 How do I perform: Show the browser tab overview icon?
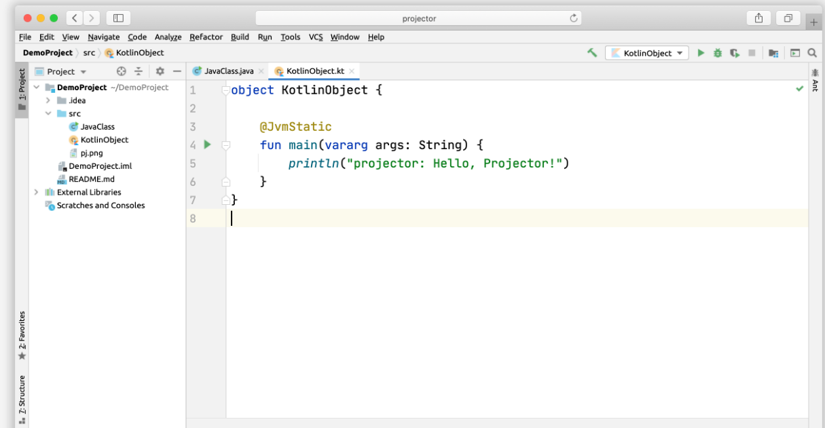[788, 18]
